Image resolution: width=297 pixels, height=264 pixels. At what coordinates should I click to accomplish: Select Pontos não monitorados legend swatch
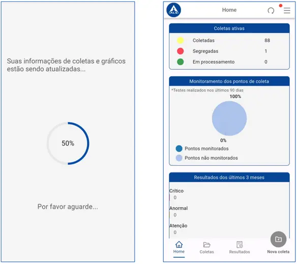point(179,158)
